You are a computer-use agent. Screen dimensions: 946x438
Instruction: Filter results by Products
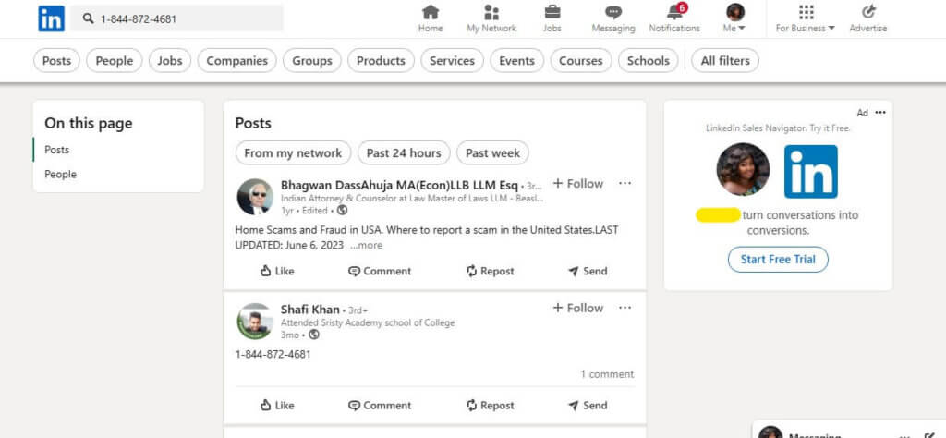tap(381, 60)
